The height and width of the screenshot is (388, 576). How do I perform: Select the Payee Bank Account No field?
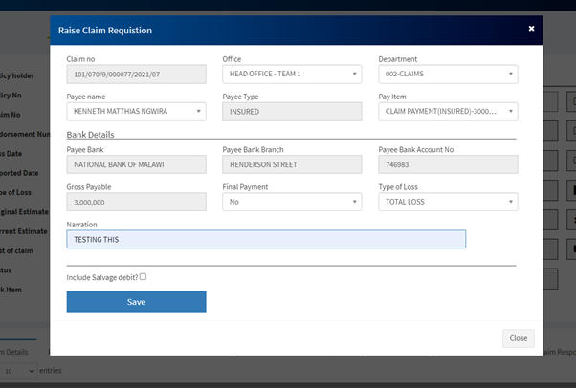448,164
